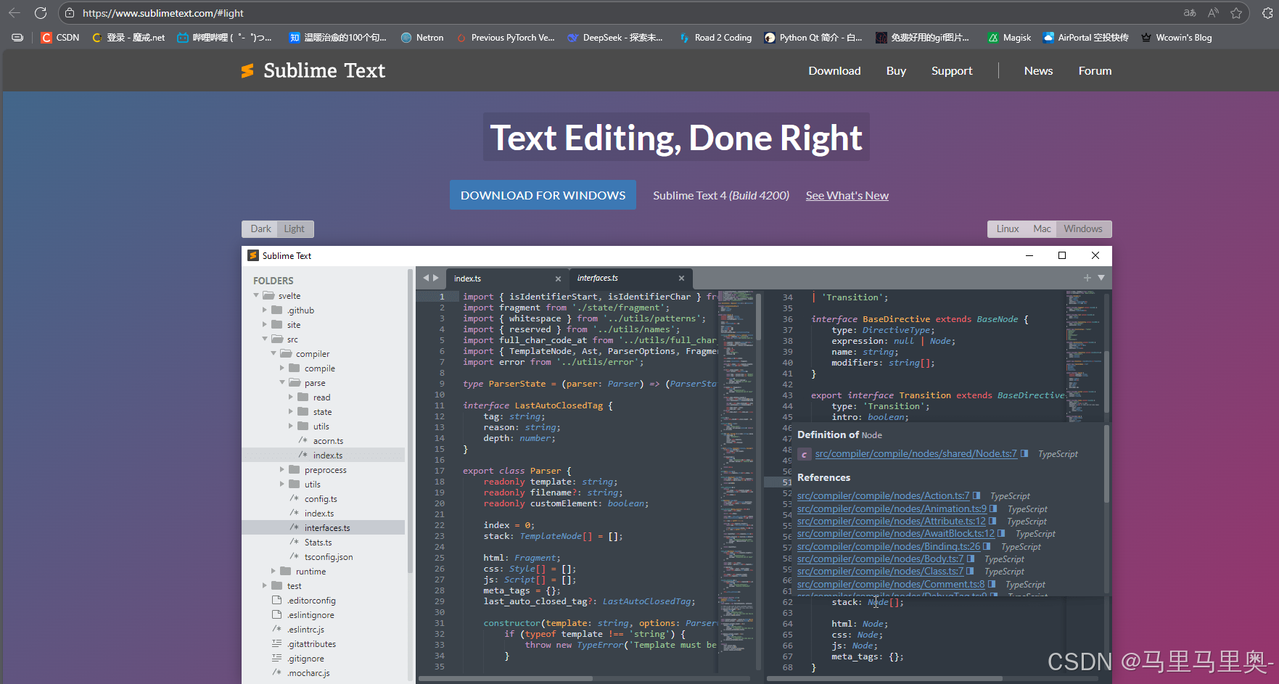The image size is (1279, 684).
Task: Click the Download for Windows button
Action: pos(543,195)
